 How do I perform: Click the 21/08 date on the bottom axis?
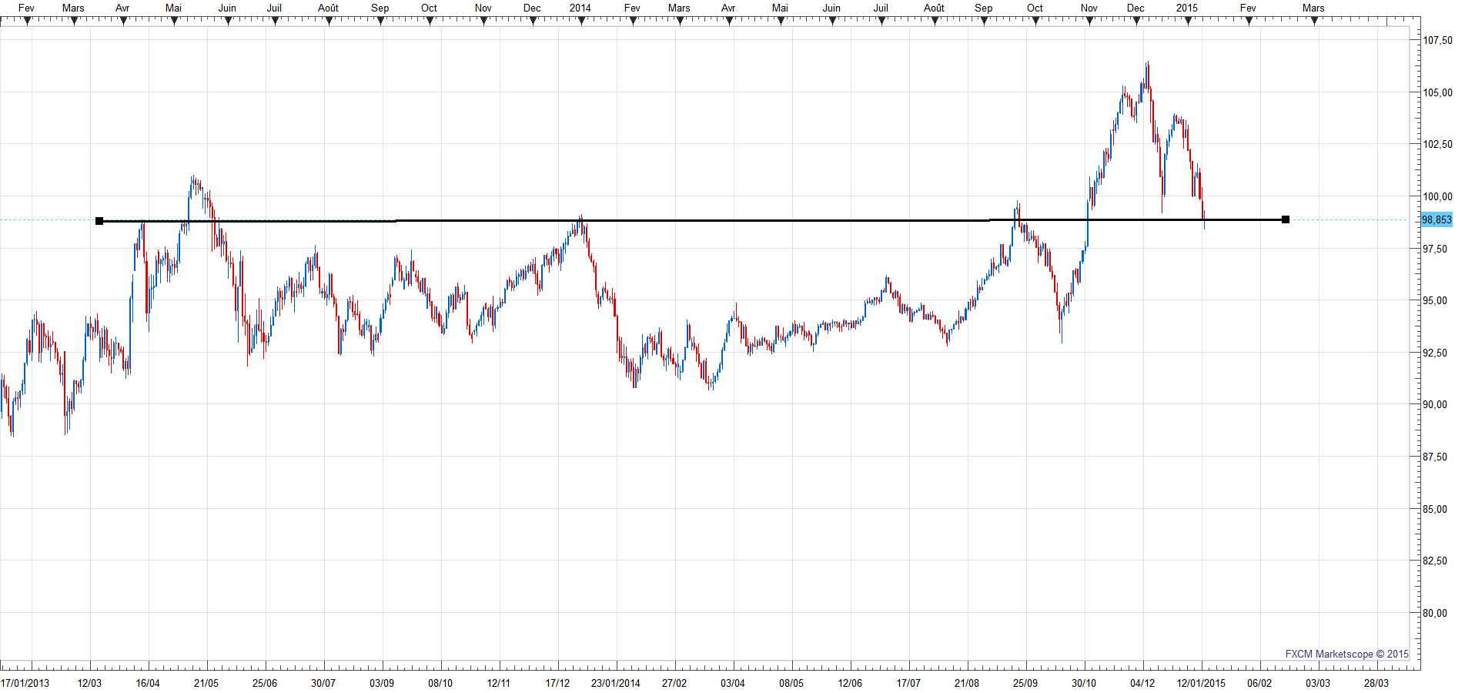967,683
